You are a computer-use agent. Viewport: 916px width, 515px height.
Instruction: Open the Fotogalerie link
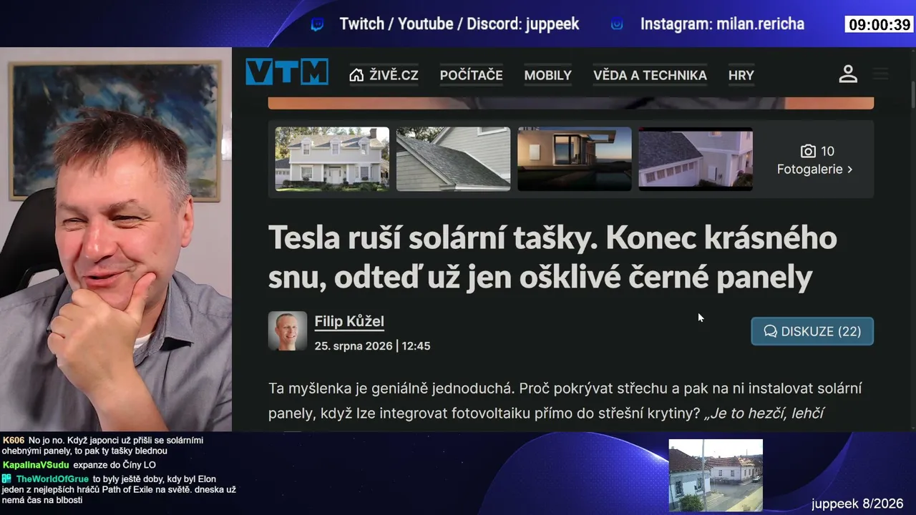[x=815, y=170]
